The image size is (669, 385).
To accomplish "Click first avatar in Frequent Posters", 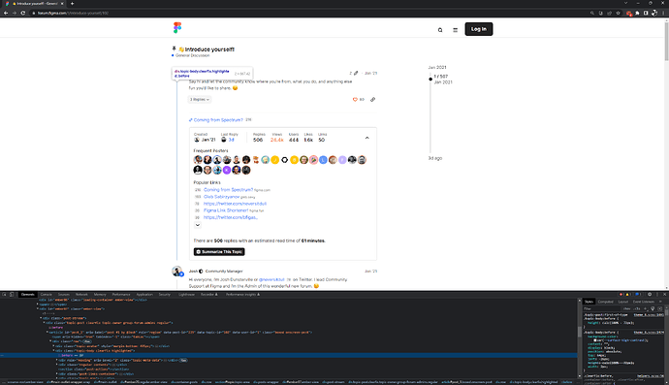I will [x=198, y=160].
